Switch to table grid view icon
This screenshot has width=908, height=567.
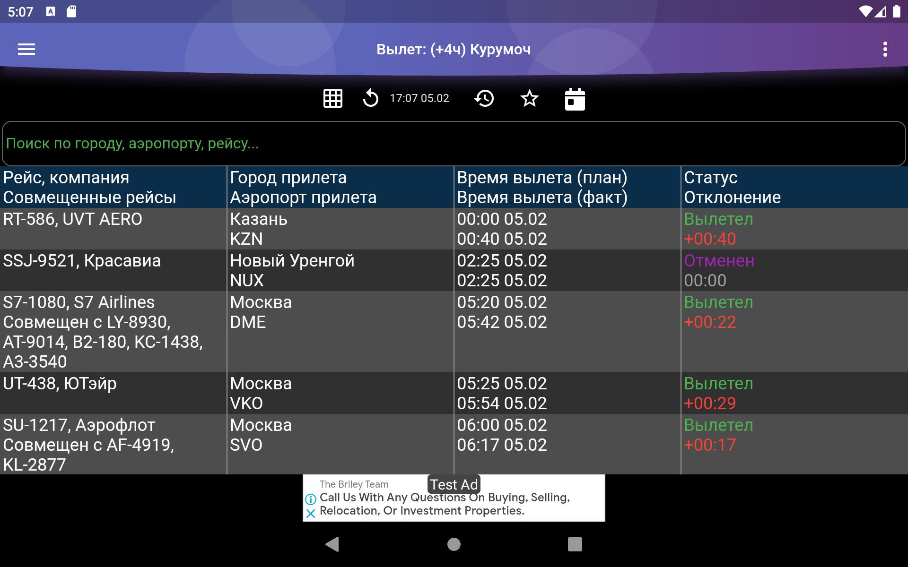pos(333,98)
